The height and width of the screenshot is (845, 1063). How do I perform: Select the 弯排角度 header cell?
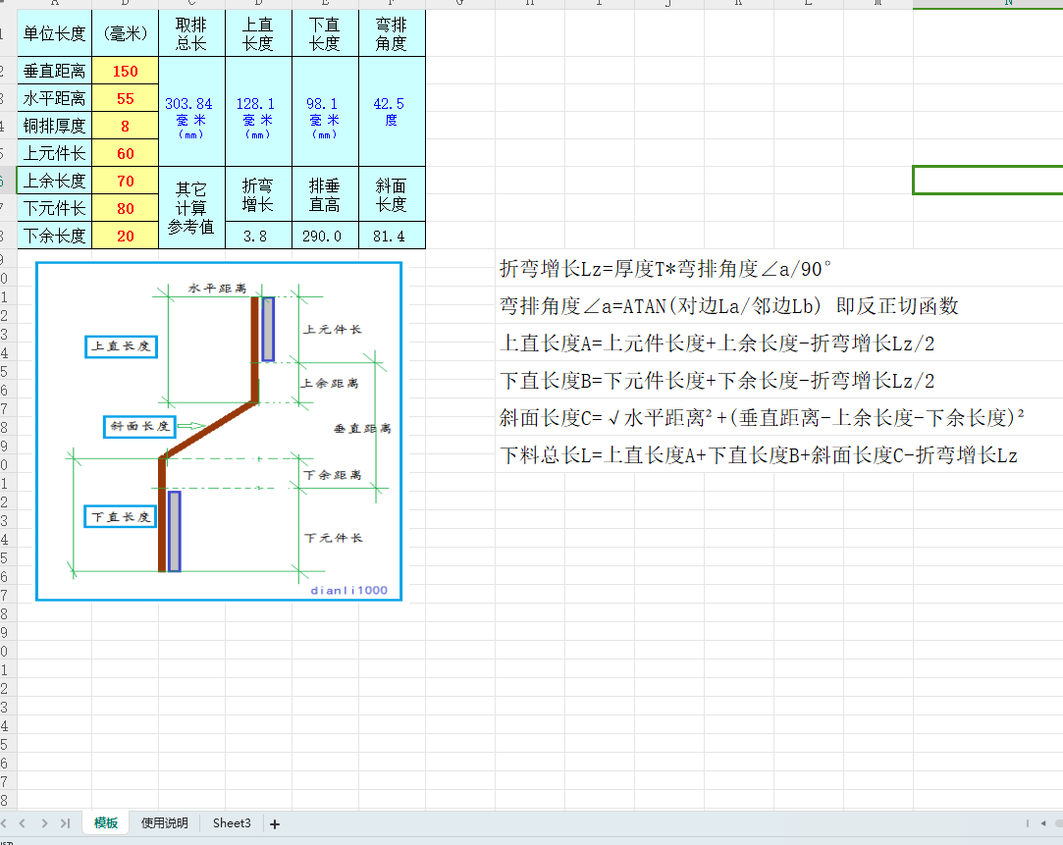(x=392, y=33)
